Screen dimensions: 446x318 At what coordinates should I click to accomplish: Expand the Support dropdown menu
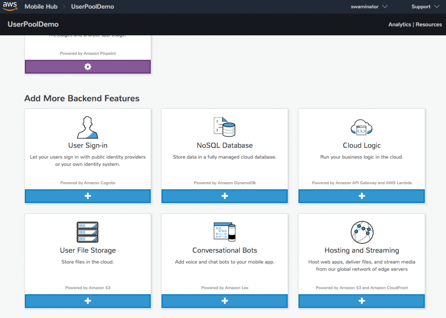click(425, 7)
